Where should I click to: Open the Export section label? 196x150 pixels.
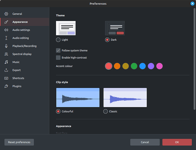pyautogui.click(x=16, y=70)
